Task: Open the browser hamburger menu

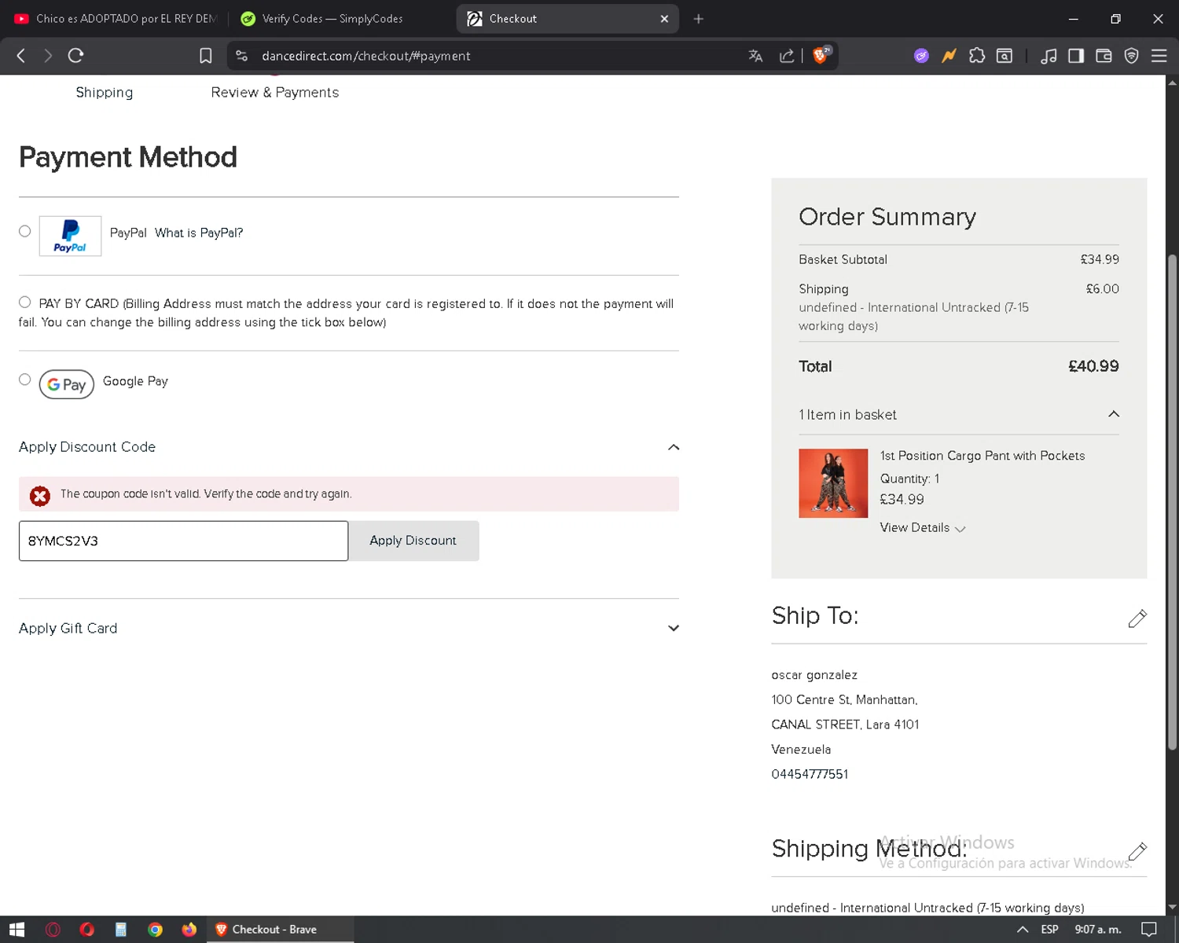Action: (x=1159, y=56)
